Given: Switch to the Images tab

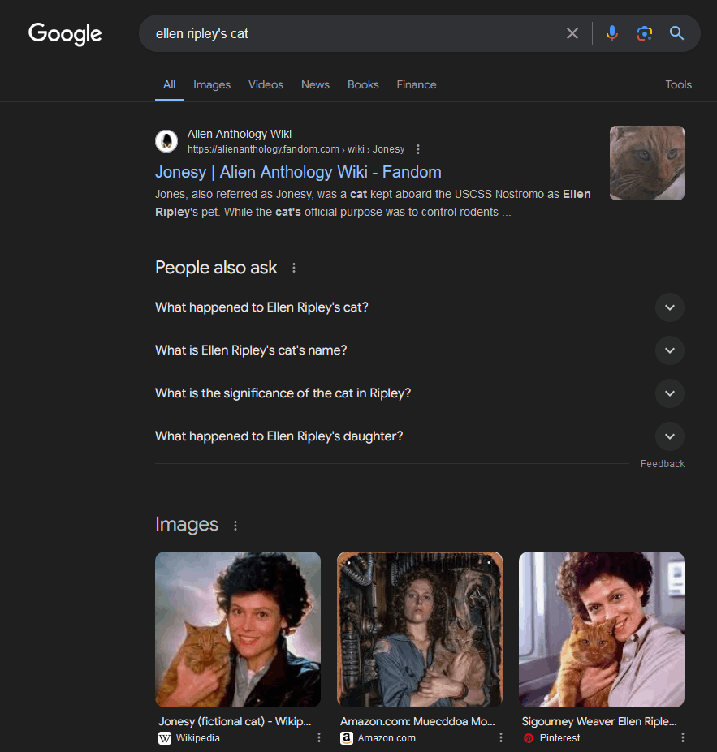Looking at the screenshot, I should pos(212,84).
